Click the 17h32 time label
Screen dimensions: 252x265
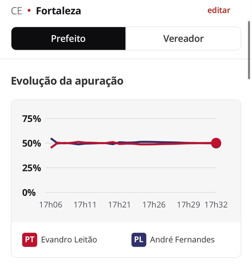point(216,205)
